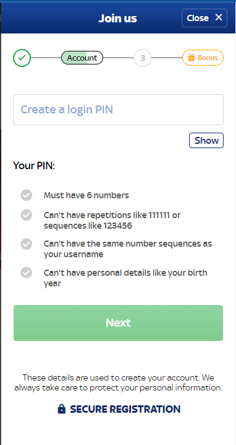Open the Bonus step pill
This screenshot has width=236, height=445.
pos(203,58)
